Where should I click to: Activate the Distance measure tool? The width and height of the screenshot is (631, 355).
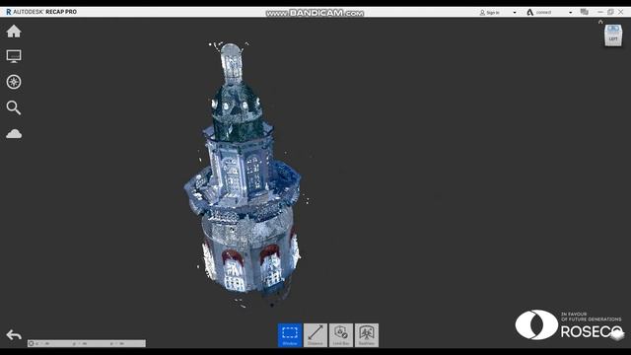click(x=315, y=335)
